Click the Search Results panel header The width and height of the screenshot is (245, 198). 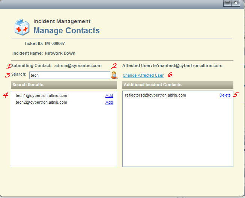point(64,85)
